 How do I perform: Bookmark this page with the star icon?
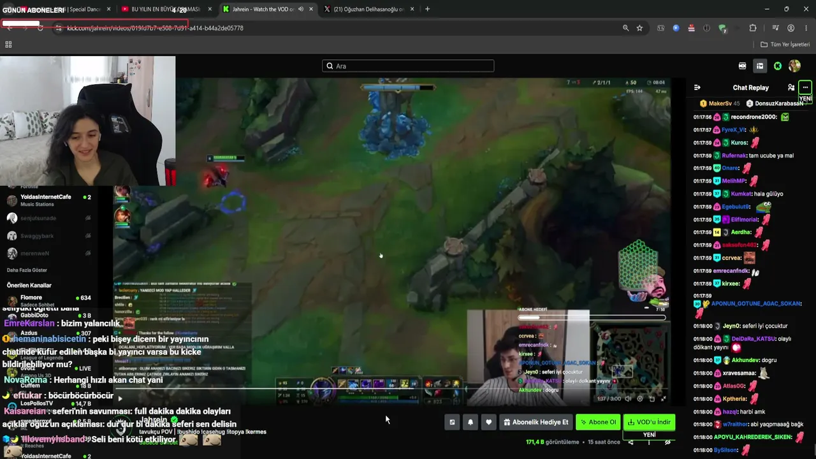click(639, 28)
